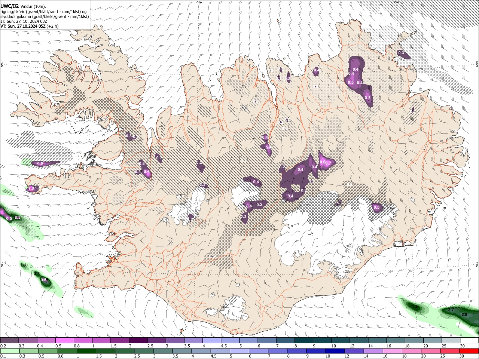This screenshot has width=479, height=359.
Task: Click the 0.7 snowfall value on the map
Action: coord(328,163)
